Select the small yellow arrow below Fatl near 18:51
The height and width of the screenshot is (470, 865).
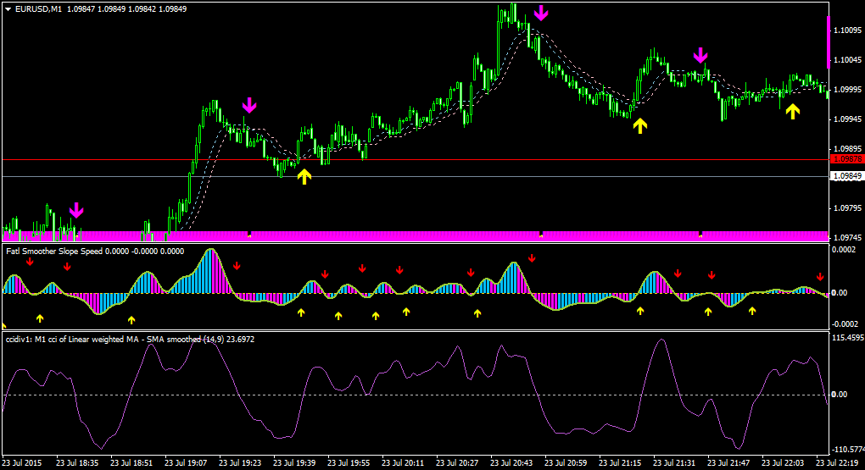click(131, 319)
